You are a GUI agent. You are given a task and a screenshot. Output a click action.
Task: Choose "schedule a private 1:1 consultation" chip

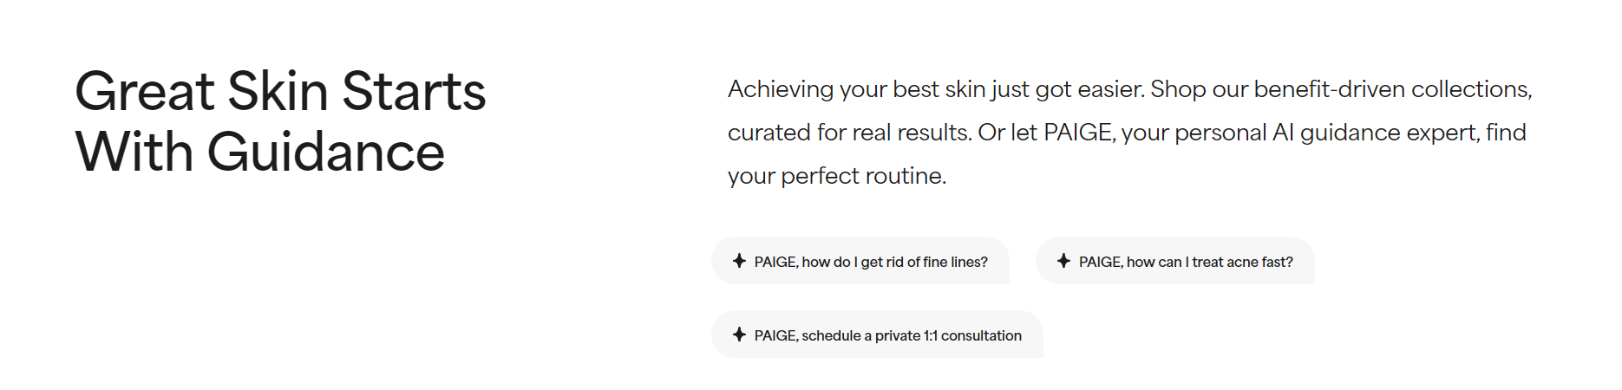(877, 335)
